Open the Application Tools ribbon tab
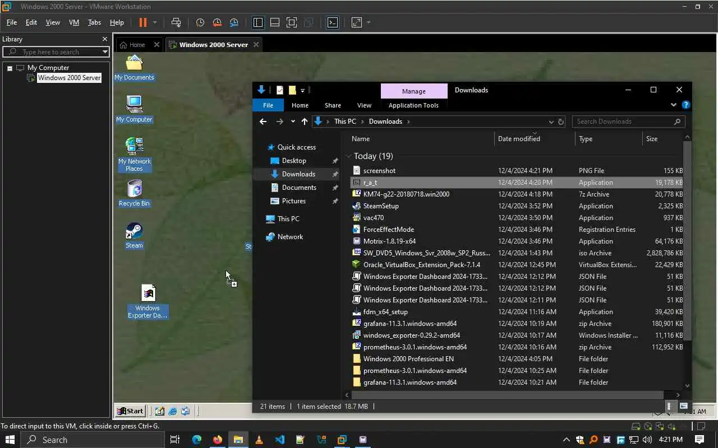718x448 pixels. coord(413,105)
